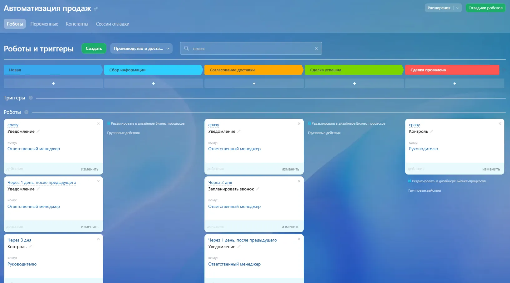The height and width of the screenshot is (283, 510).
Task: Switch to the Роботы tab
Action: tap(15, 24)
